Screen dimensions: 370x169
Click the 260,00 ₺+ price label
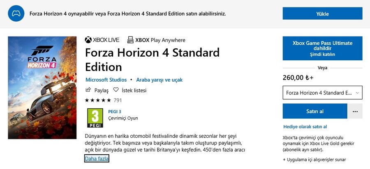pyautogui.click(x=298, y=78)
